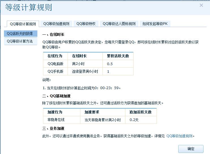Click the 加速要求 column header
Viewport: 210px width, 154px height.
103,112
